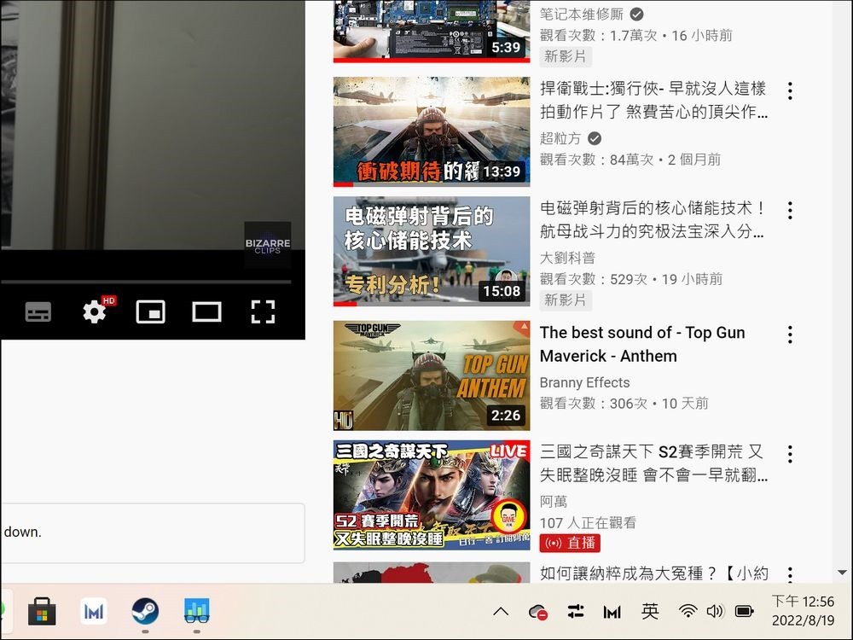Launch Geek Uninstaller from the taskbar
This screenshot has height=640, width=853.
197,612
